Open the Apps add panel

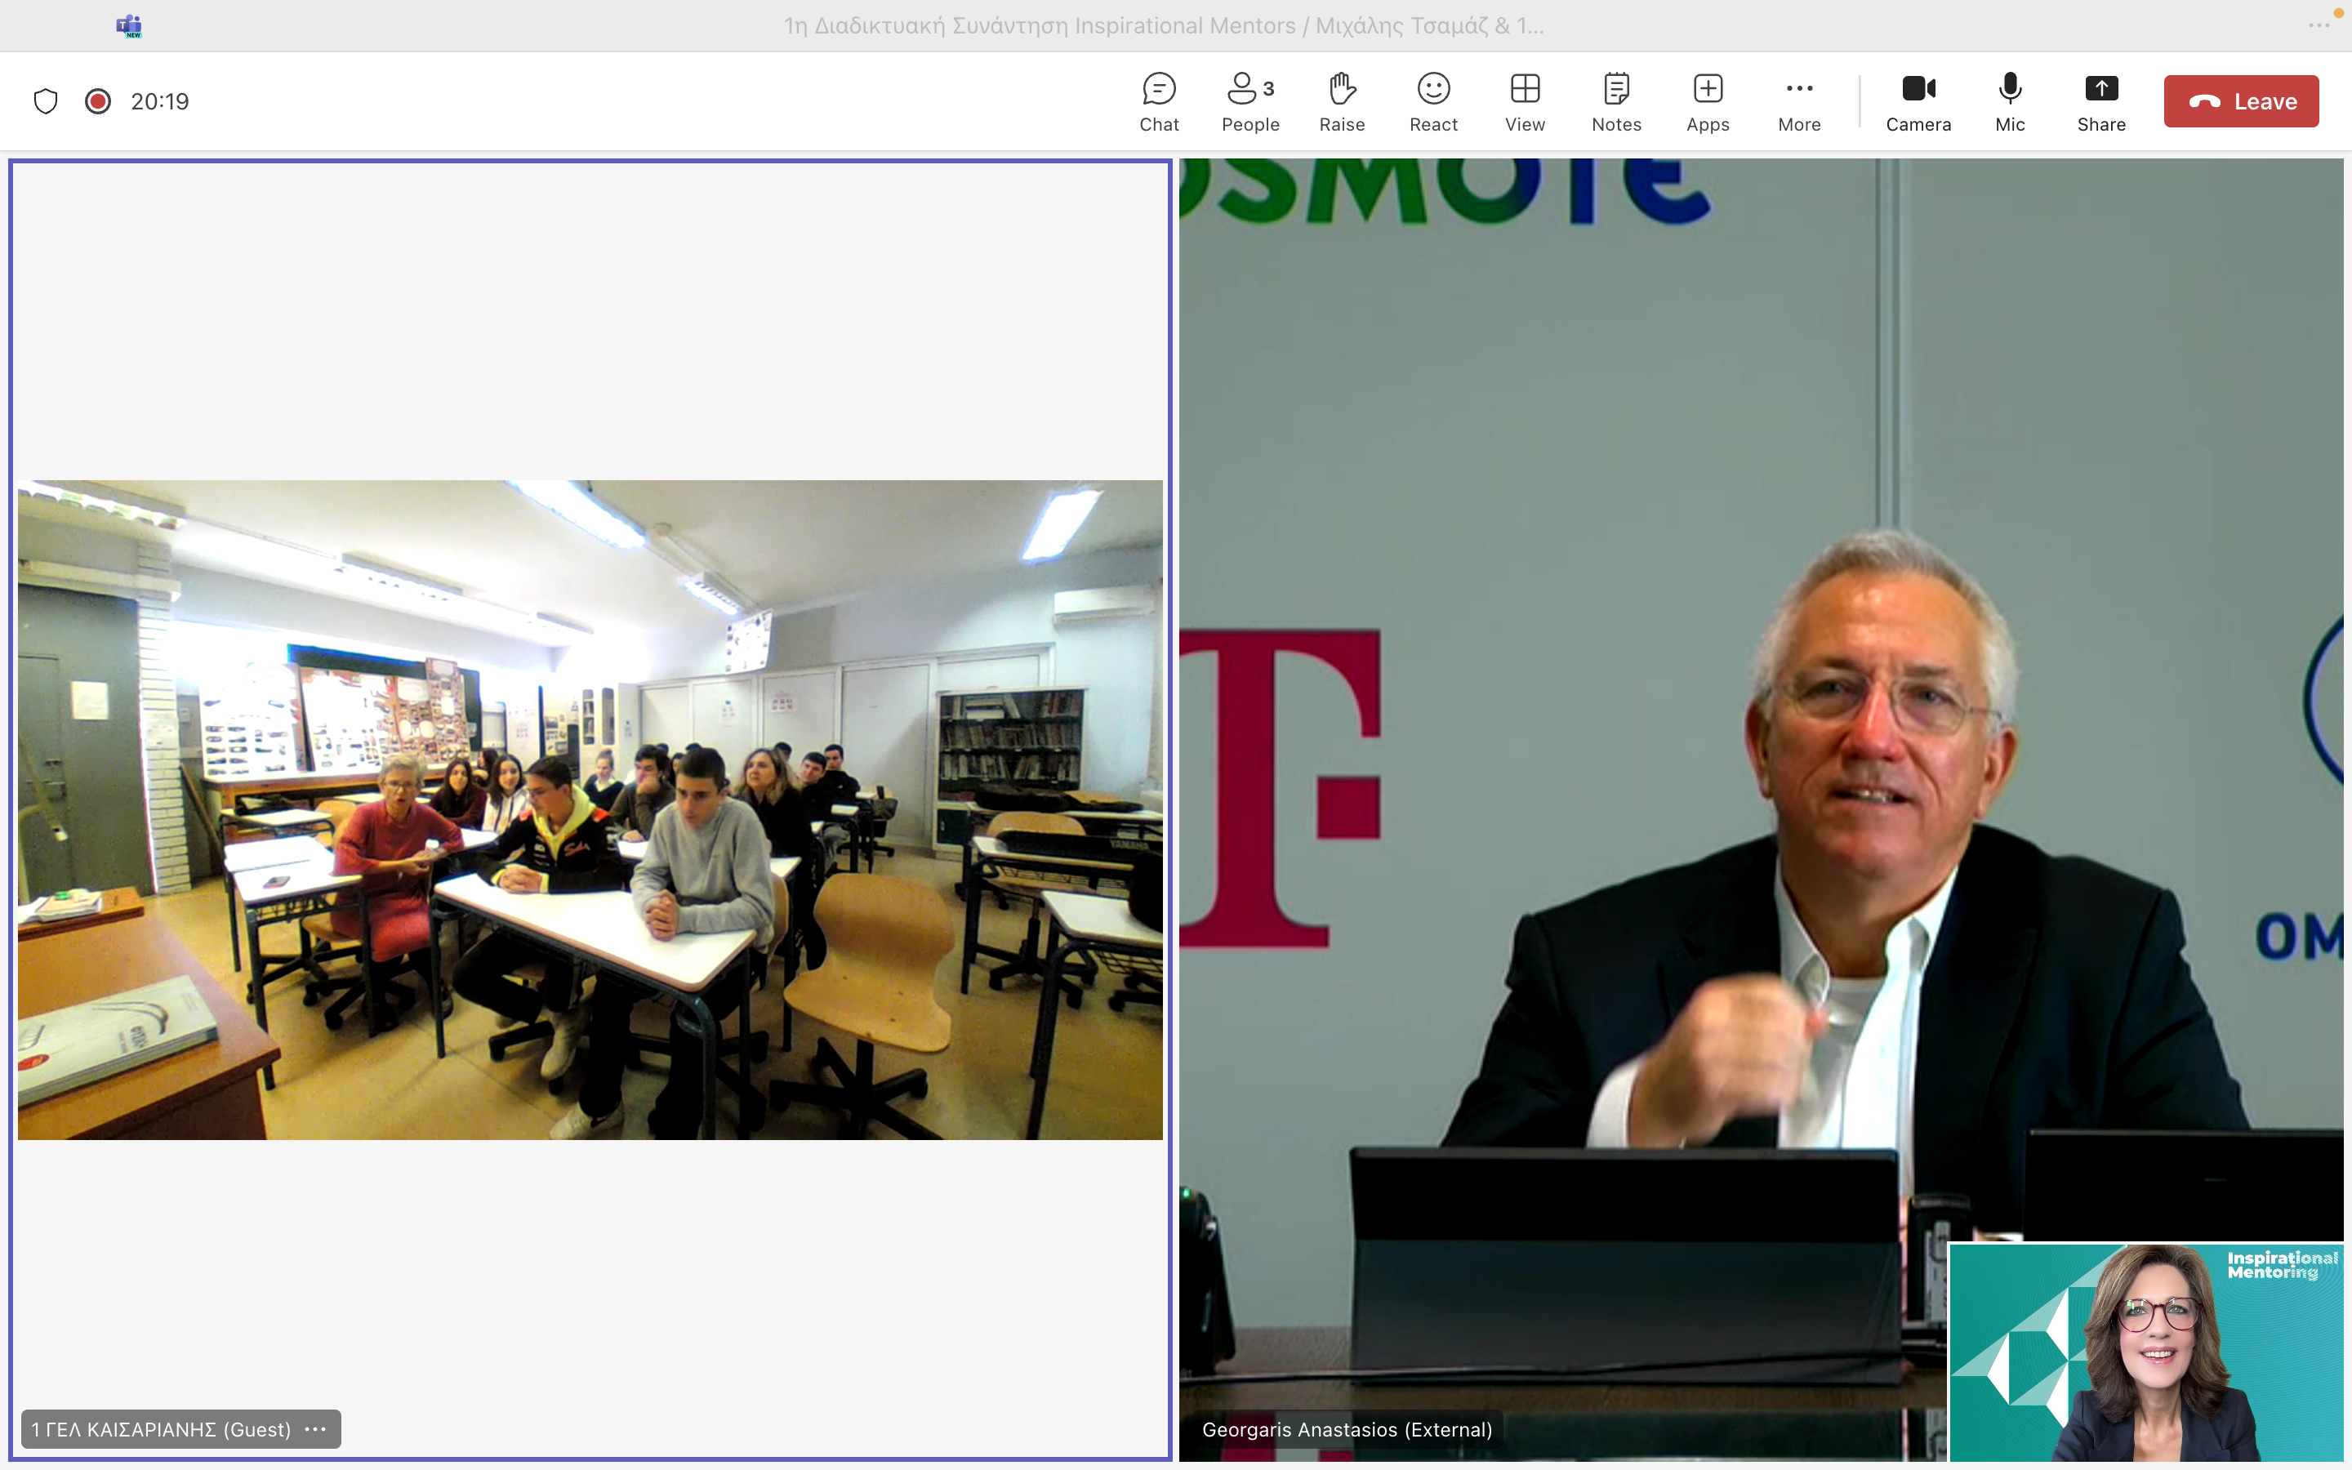pyautogui.click(x=1707, y=101)
